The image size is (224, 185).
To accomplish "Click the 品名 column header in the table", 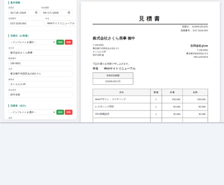I will pyautogui.click(x=122, y=92).
